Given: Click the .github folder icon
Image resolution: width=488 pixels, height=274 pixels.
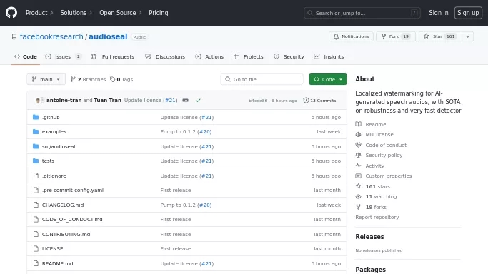Looking at the screenshot, I should click(x=36, y=117).
